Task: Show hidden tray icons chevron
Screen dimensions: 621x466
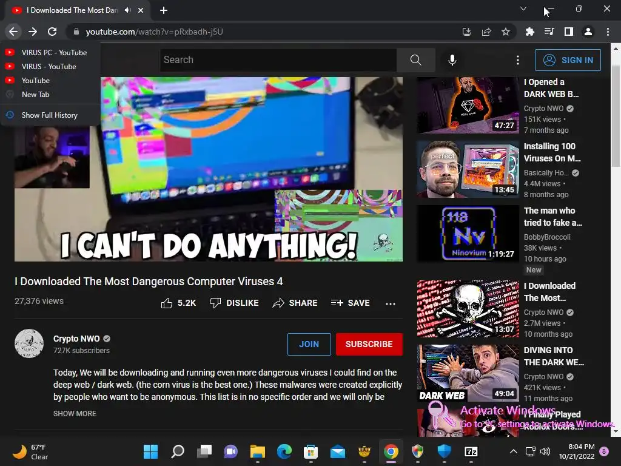Action: pyautogui.click(x=513, y=451)
